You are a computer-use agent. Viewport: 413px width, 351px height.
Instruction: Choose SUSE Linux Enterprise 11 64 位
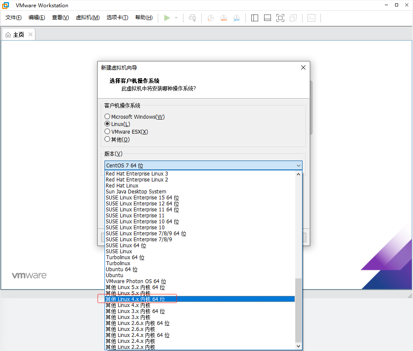point(200,210)
